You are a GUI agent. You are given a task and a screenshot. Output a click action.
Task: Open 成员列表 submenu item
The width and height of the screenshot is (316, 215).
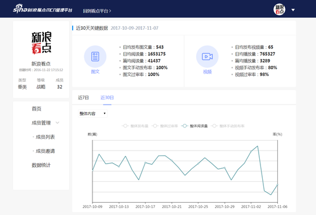[x=45, y=137]
